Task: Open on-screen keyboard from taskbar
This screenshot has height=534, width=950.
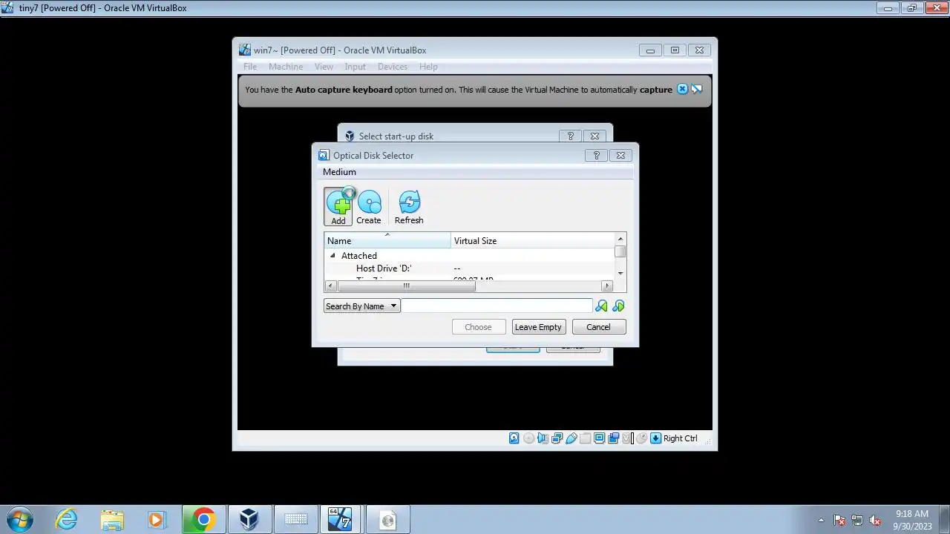Action: point(295,519)
